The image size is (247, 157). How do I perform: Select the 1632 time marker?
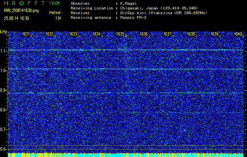click(x=49, y=34)
